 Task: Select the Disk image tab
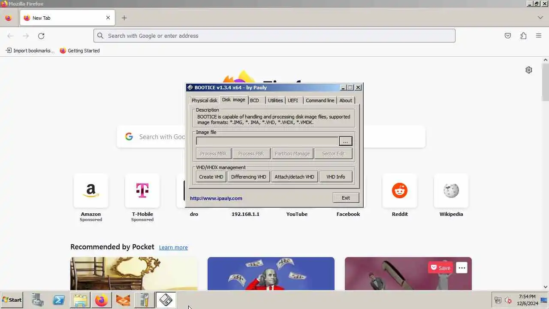click(x=233, y=100)
